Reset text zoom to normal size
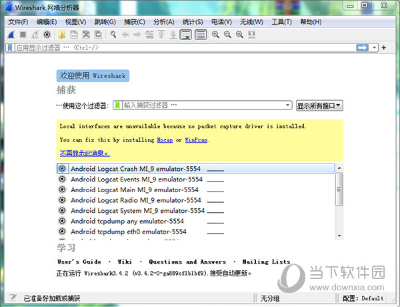 coord(239,35)
